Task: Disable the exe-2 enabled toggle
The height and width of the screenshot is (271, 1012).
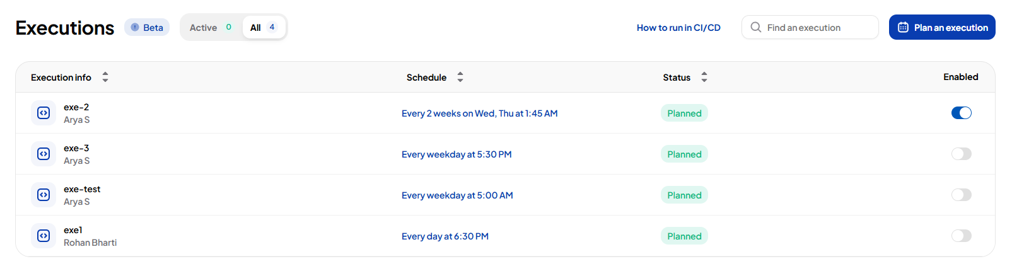Action: click(961, 113)
